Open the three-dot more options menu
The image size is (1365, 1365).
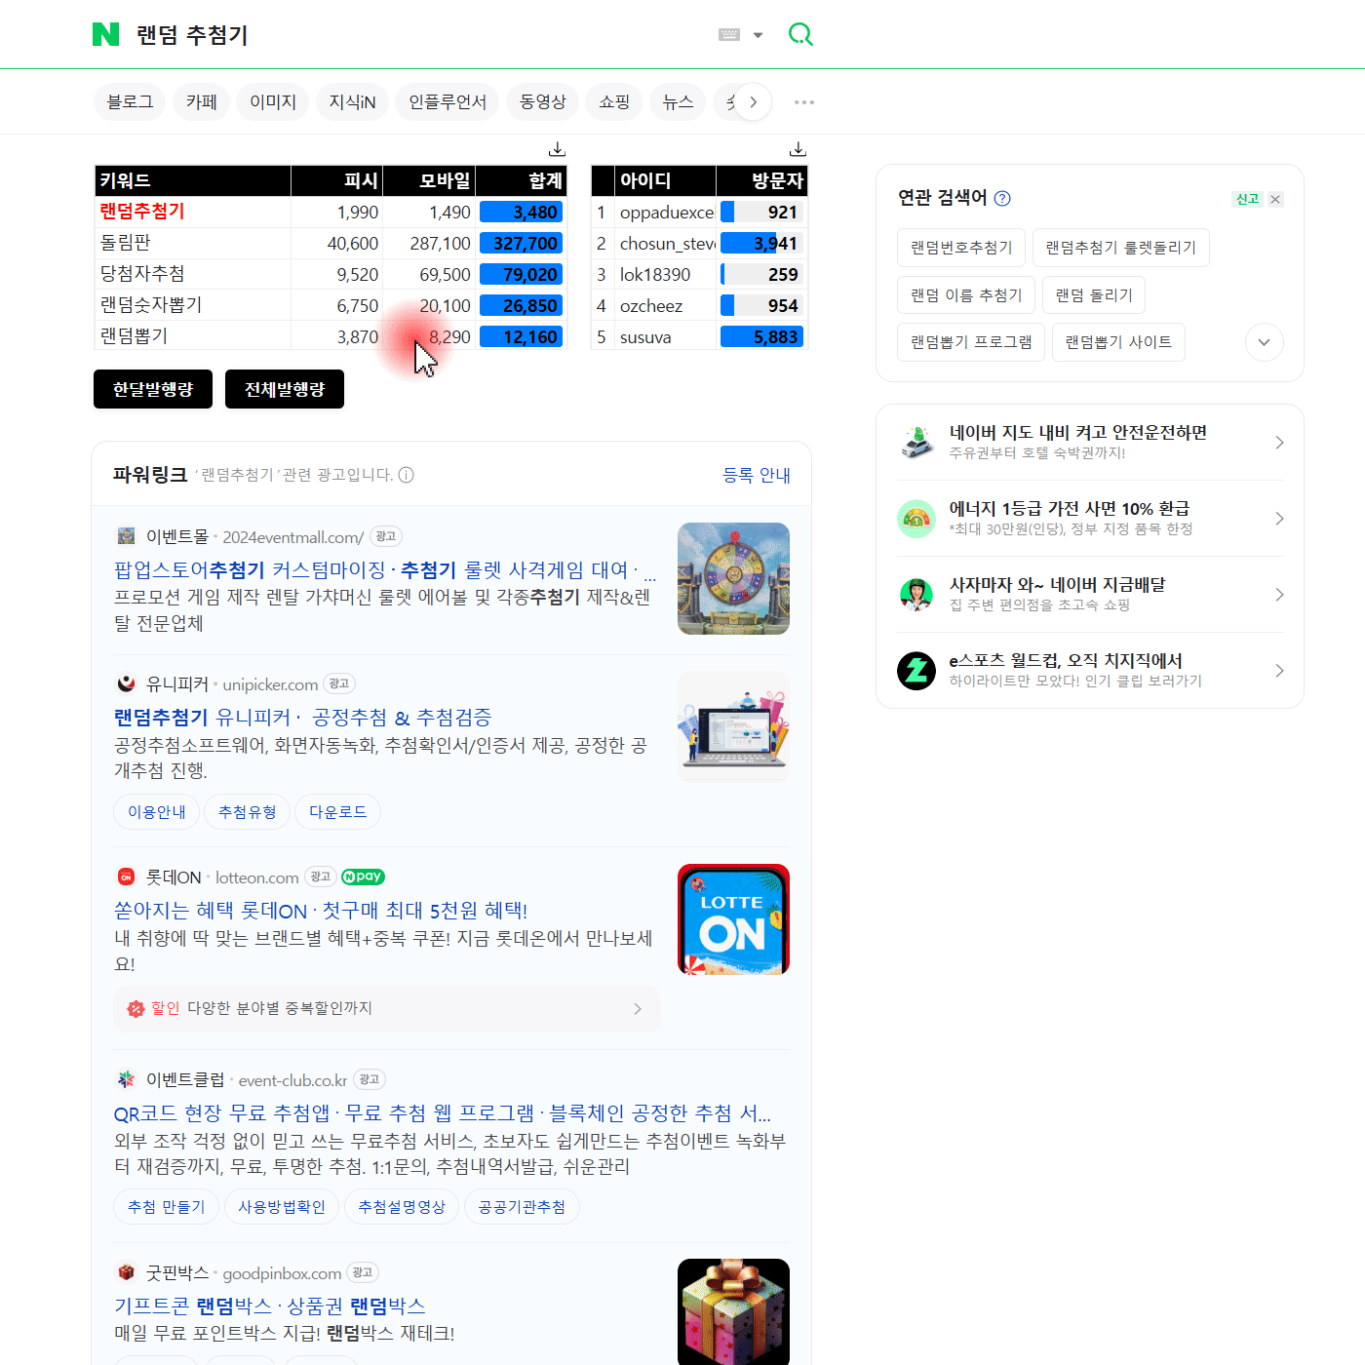(x=804, y=101)
